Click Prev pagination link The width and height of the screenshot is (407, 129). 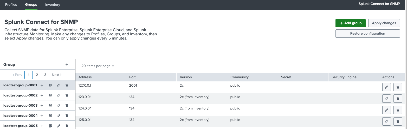17,75
